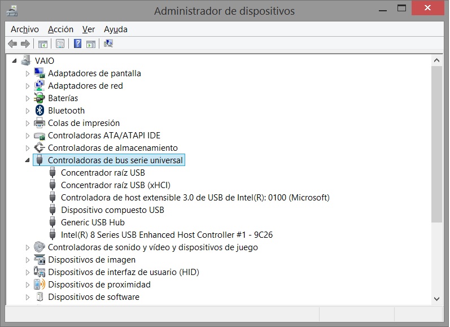Select the VAIO computer name
Image resolution: width=450 pixels, height=327 pixels.
tap(45, 60)
